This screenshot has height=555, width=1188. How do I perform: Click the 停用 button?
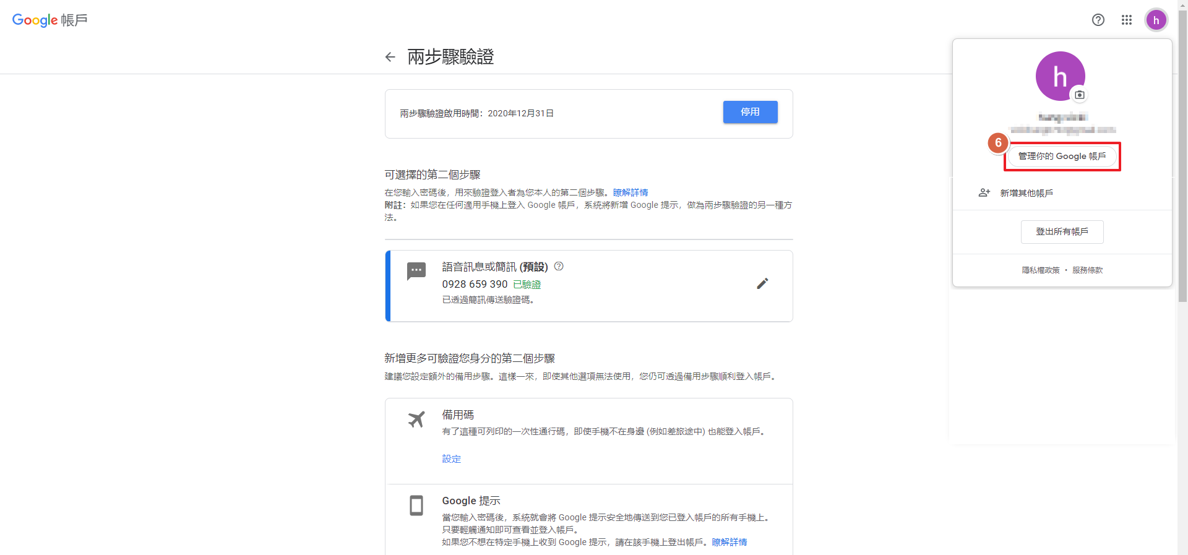tap(750, 112)
